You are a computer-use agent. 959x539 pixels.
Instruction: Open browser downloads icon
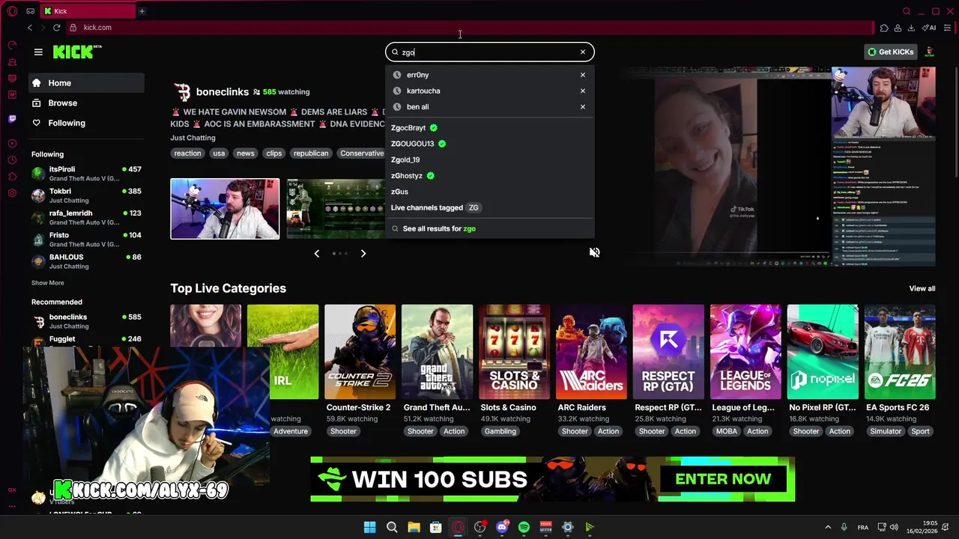click(911, 28)
